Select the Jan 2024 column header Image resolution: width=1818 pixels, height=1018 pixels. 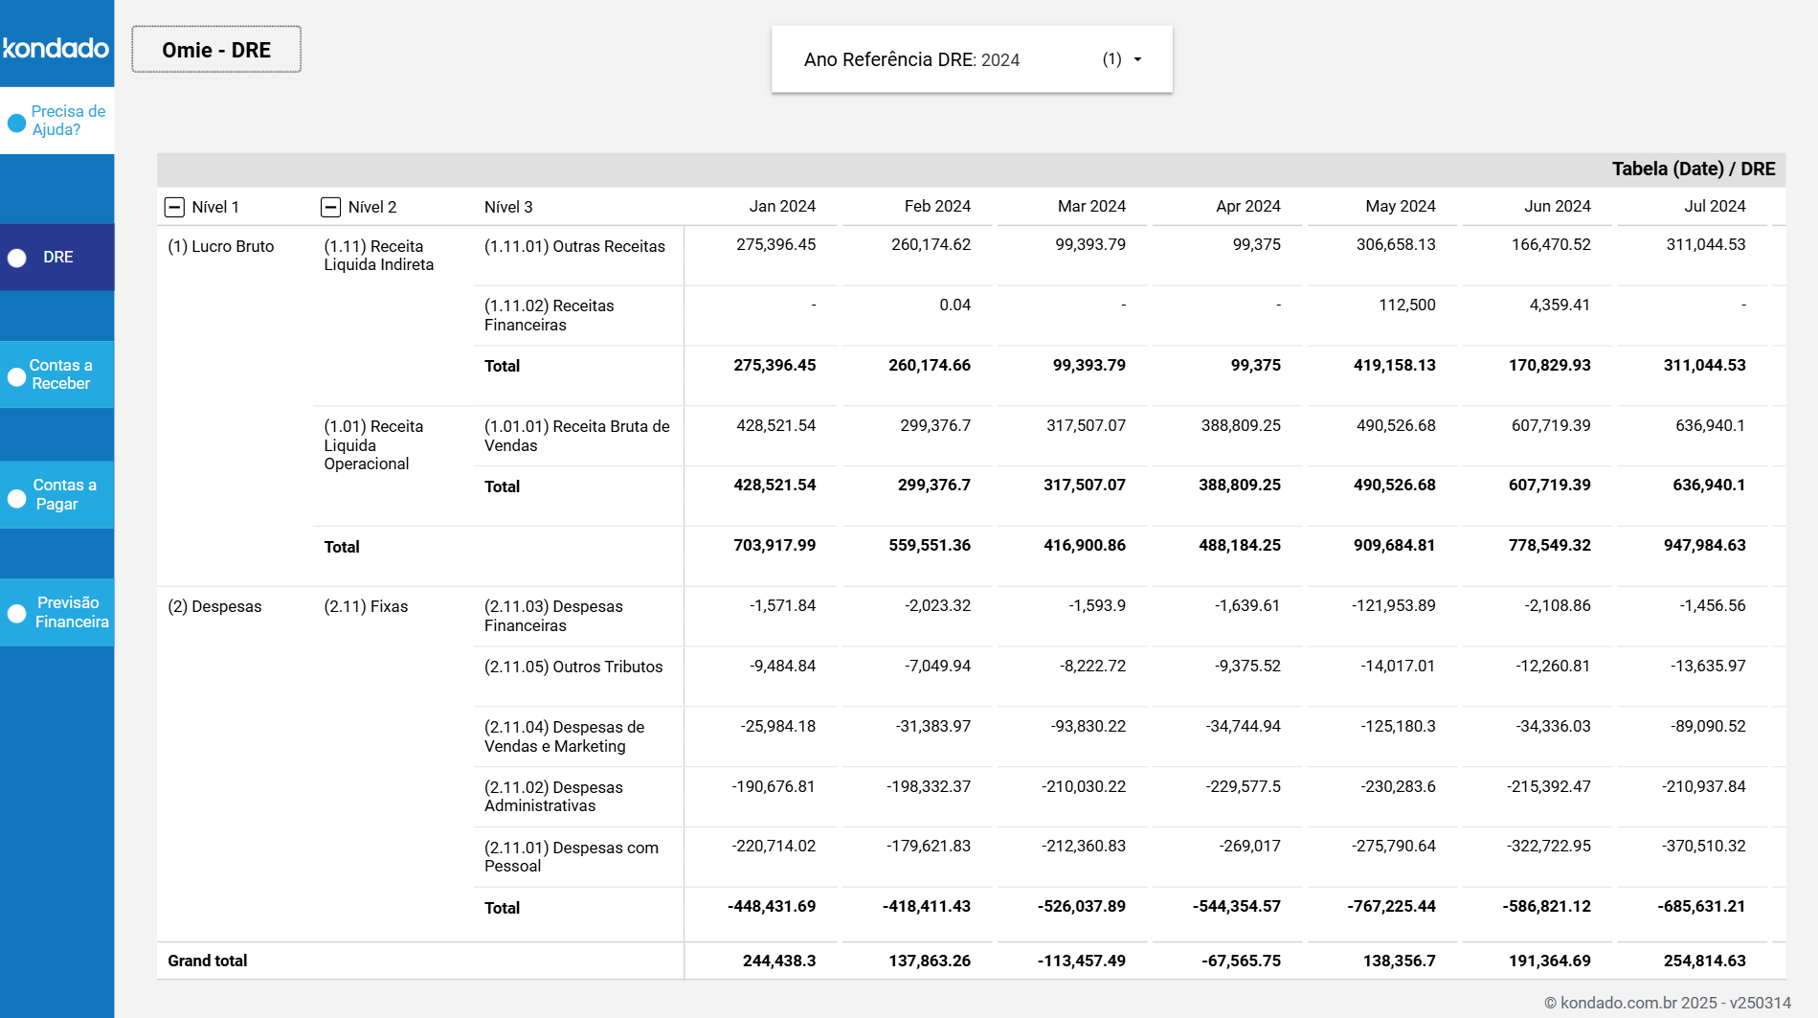click(x=780, y=206)
